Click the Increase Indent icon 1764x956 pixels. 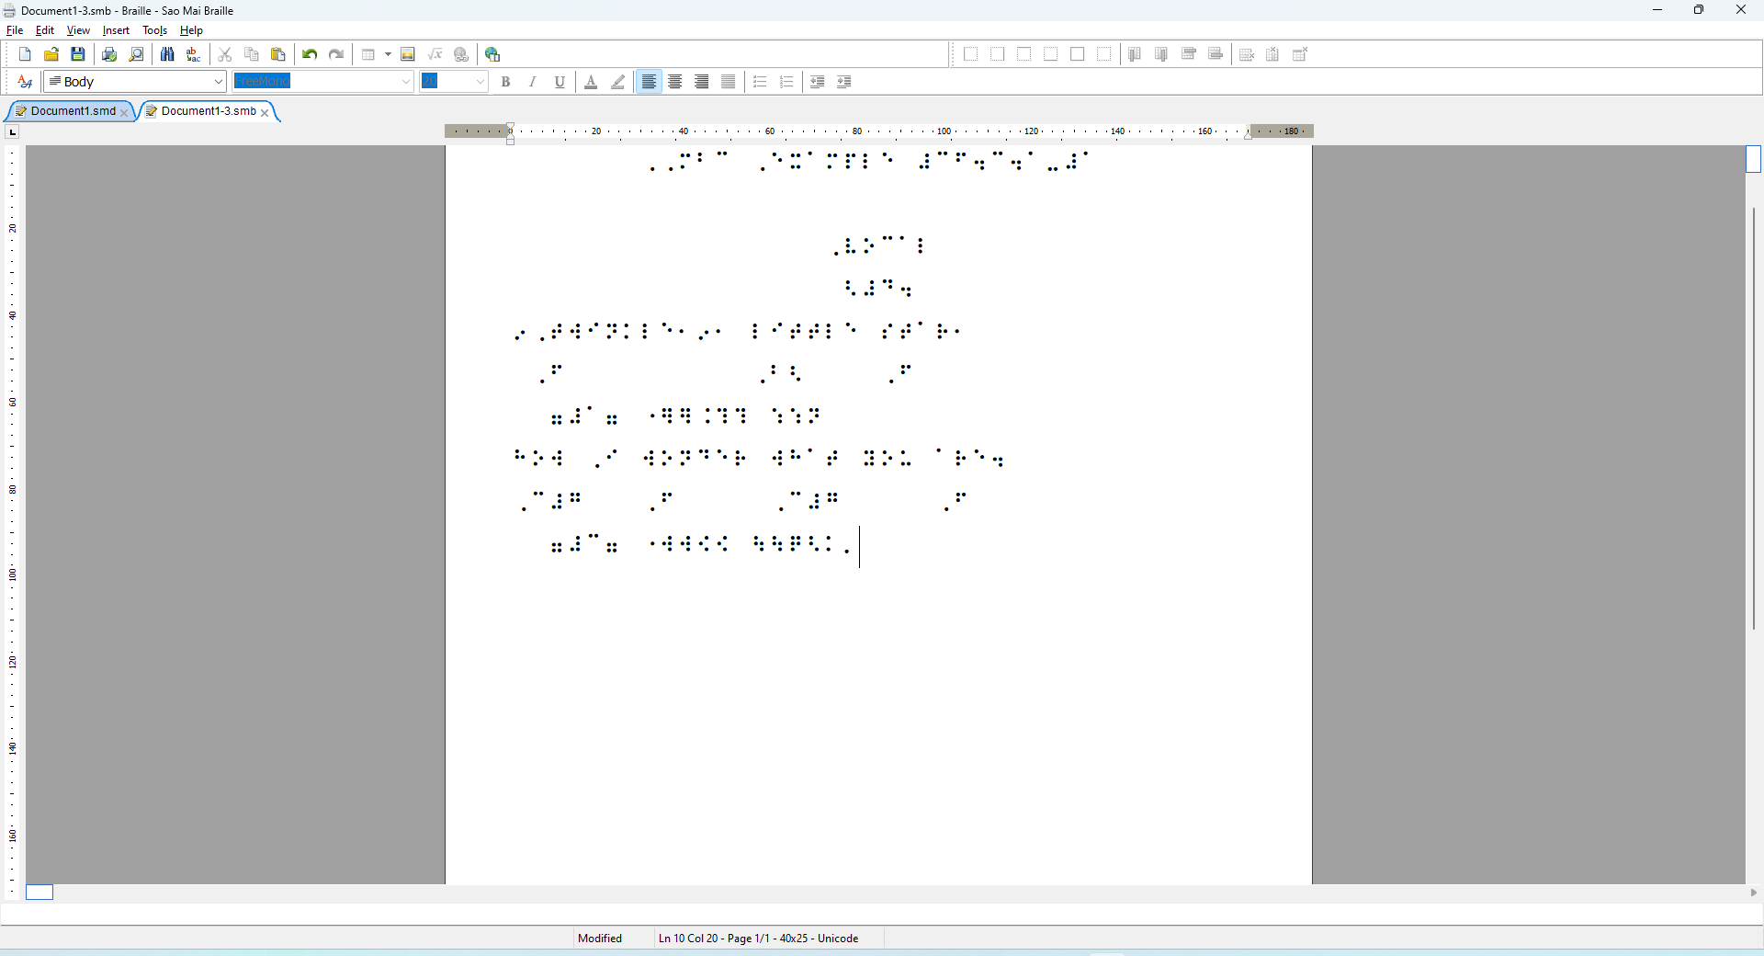pyautogui.click(x=844, y=82)
